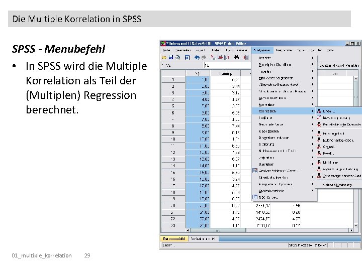Click the Save (floppy disk) toolbar icon
The height and width of the screenshot is (271, 362).
point(171,57)
